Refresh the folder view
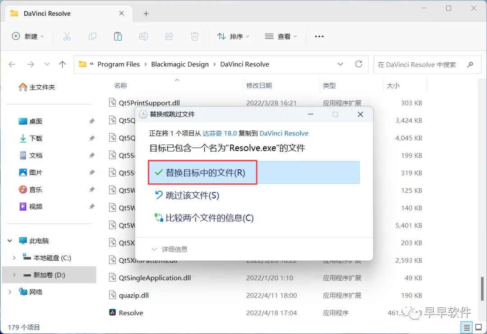This screenshot has width=487, height=334. (x=359, y=65)
